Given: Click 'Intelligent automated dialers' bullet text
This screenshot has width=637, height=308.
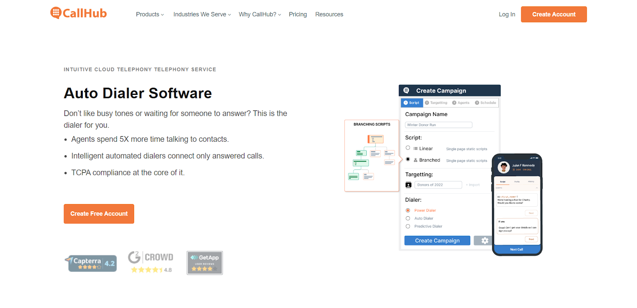Looking at the screenshot, I should [x=168, y=156].
